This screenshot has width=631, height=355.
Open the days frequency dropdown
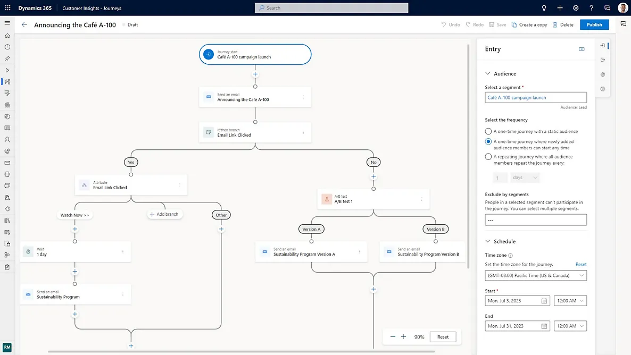[x=525, y=177]
